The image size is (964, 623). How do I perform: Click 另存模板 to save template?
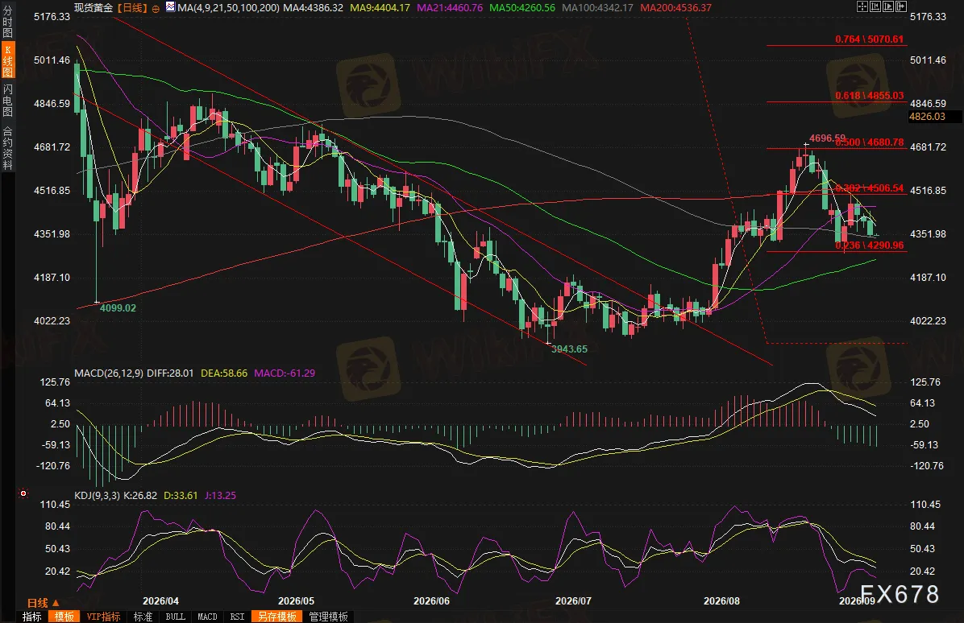click(276, 617)
